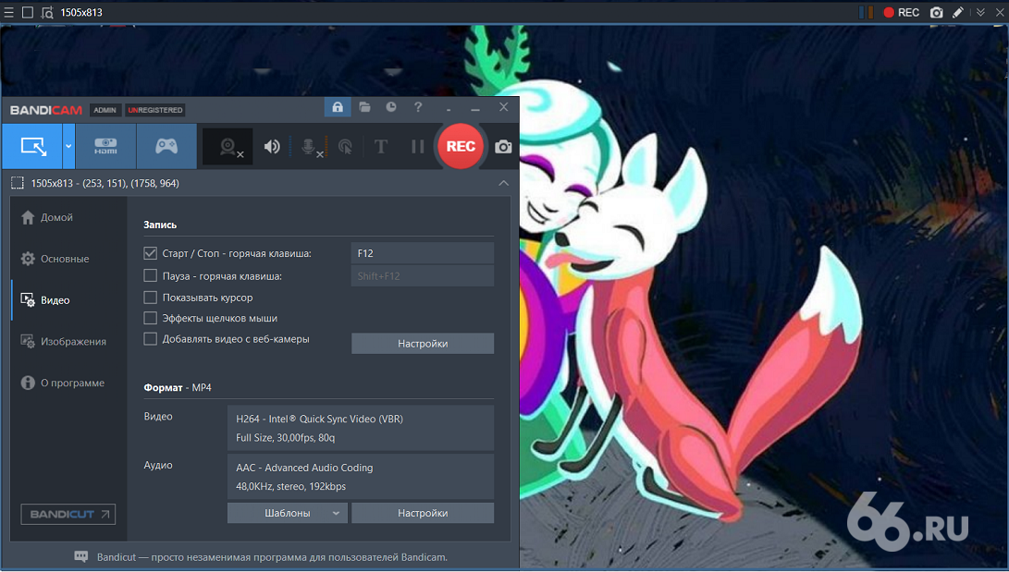
Task: Open the Шаблоны templates dropdown
Action: coord(288,513)
